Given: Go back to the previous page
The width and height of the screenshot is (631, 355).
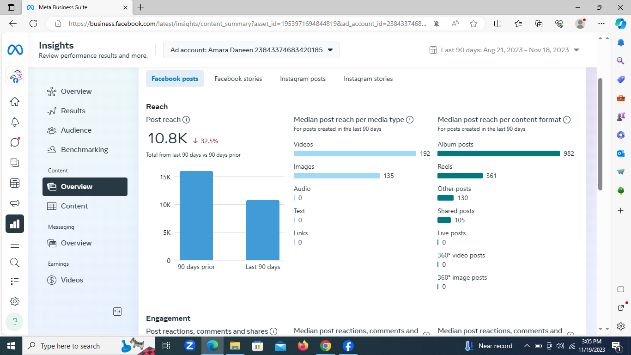Looking at the screenshot, I should [x=13, y=24].
